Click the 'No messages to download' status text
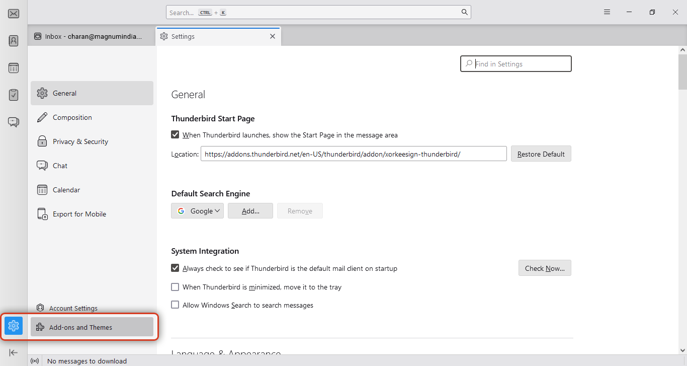 pos(87,361)
